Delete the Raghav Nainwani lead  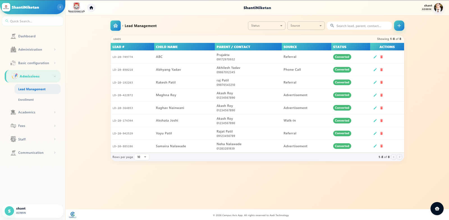(x=381, y=108)
